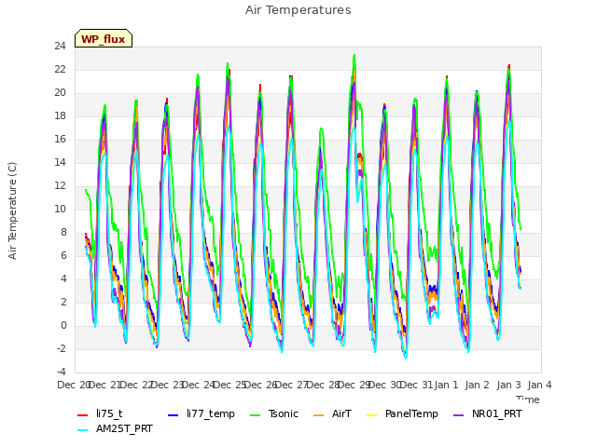This screenshot has height=447, width=597.
Task: Click the 10 y-axis tick label
Action: [60, 209]
